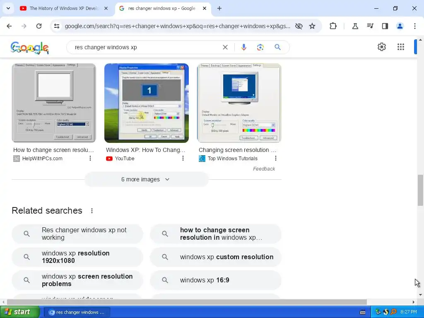Close the YouTube History of Windows XP tab
The height and width of the screenshot is (318, 424).
106,8
